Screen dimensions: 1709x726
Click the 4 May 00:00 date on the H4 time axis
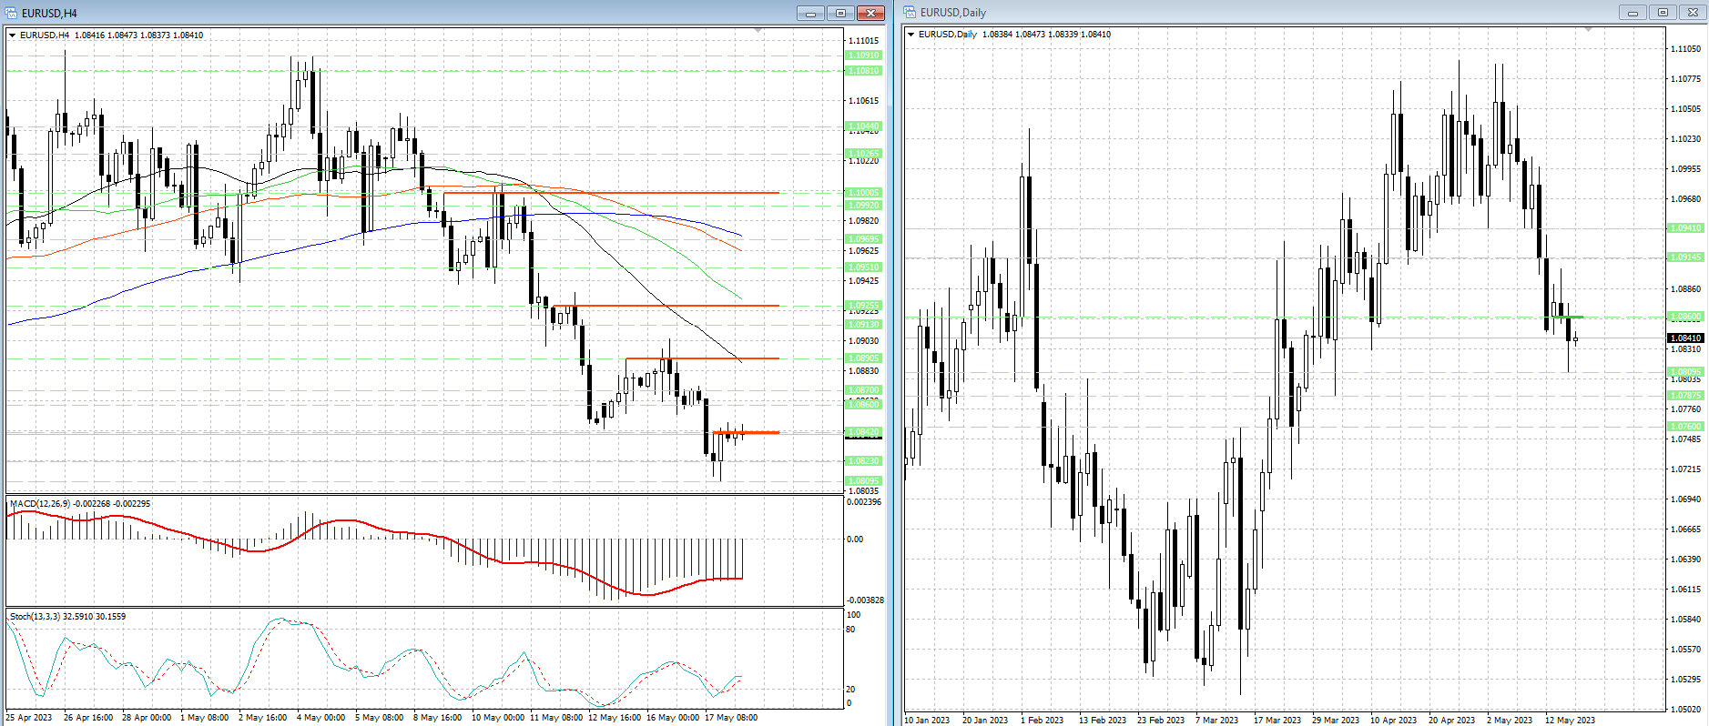[320, 718]
